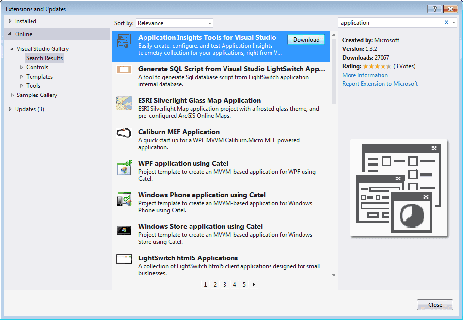Select the Samples Gallery node

click(x=37, y=95)
